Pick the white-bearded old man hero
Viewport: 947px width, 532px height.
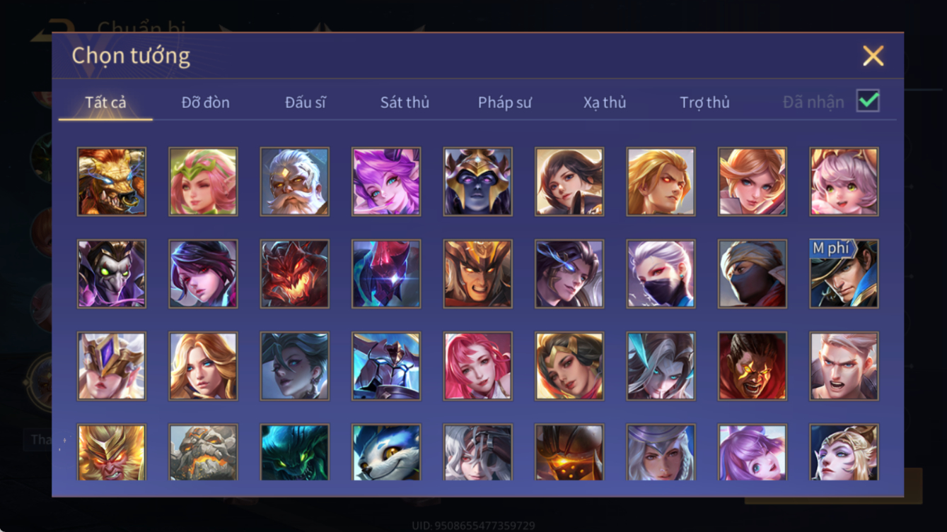coord(294,182)
